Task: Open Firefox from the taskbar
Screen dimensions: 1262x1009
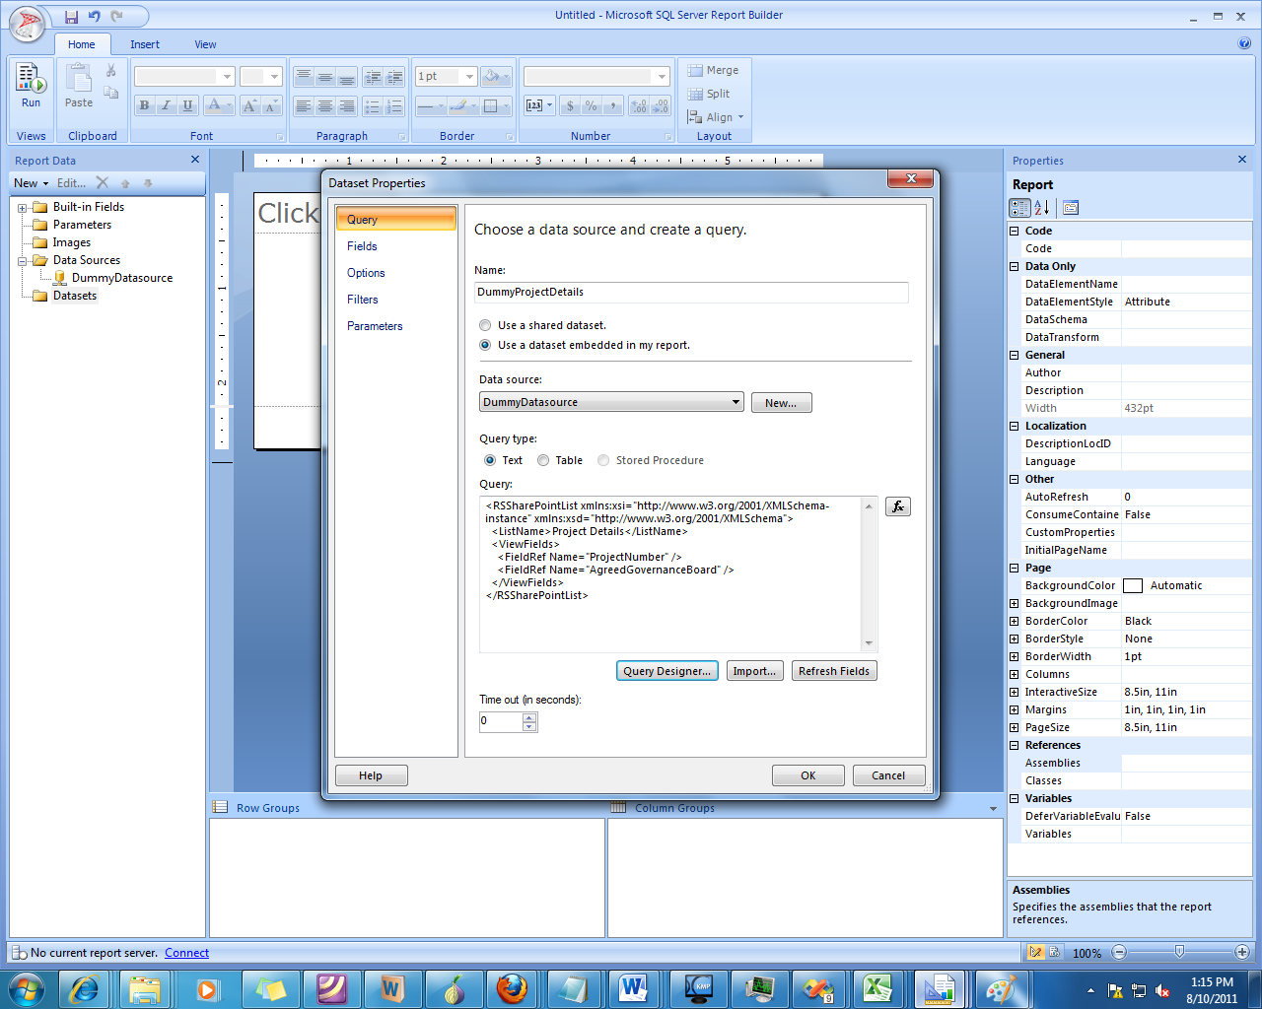Action: 512,988
